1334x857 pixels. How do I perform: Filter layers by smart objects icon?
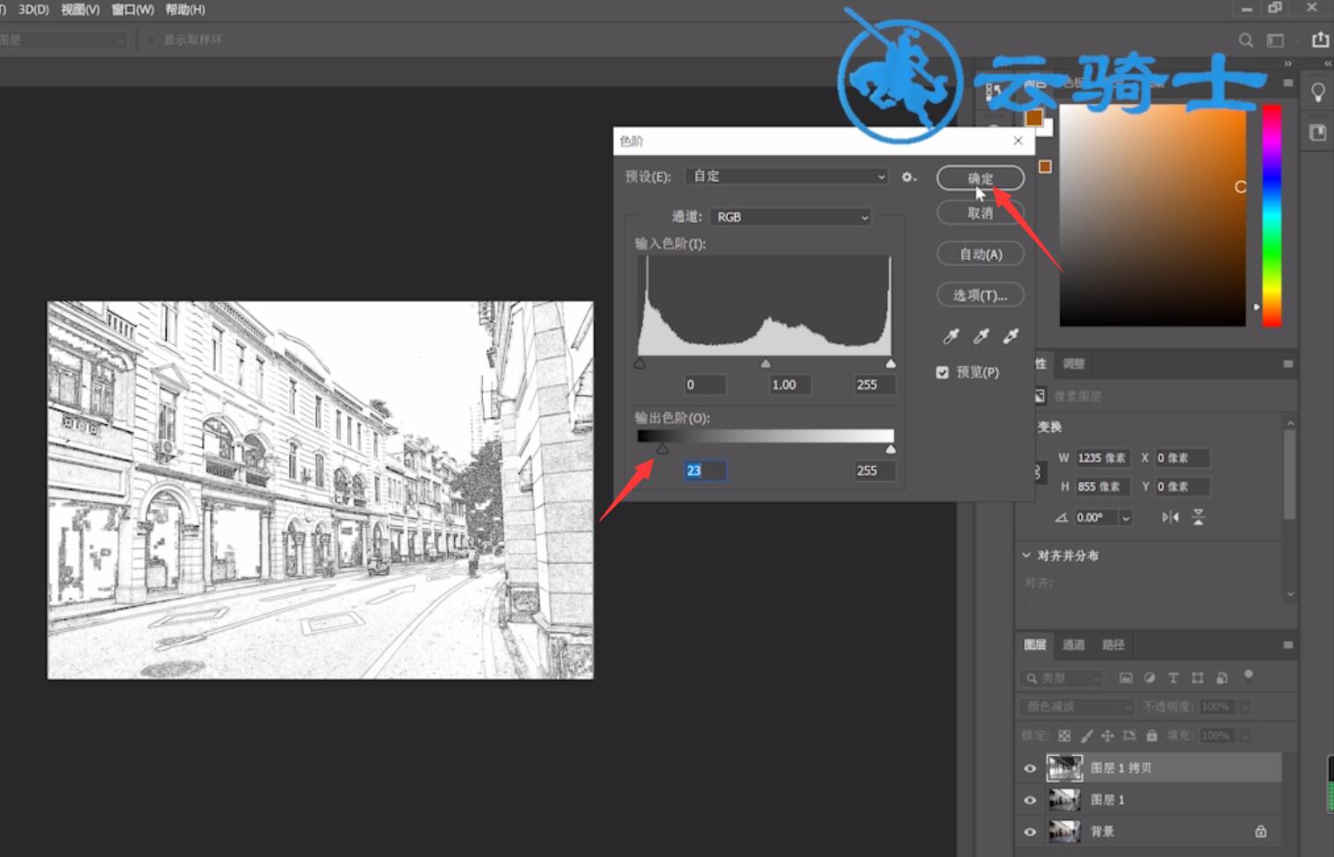tap(1222, 678)
